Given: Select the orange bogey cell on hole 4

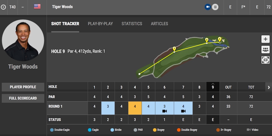Looking at the screenshot, I should [135, 108].
